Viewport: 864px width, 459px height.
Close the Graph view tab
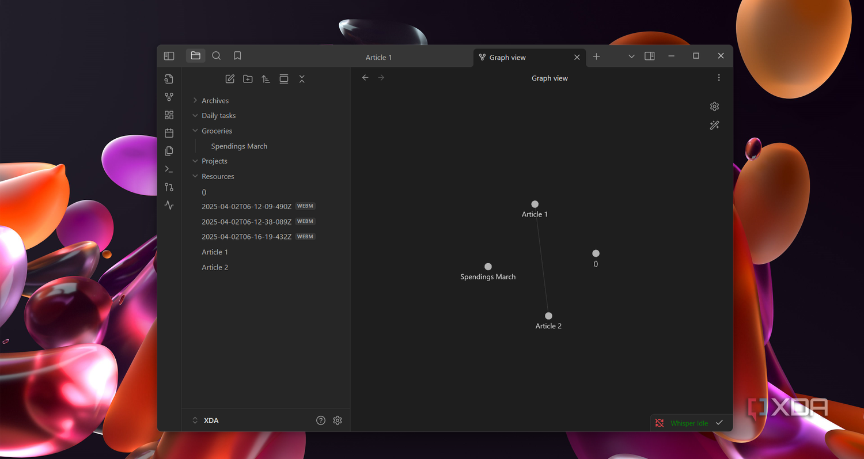coord(577,58)
